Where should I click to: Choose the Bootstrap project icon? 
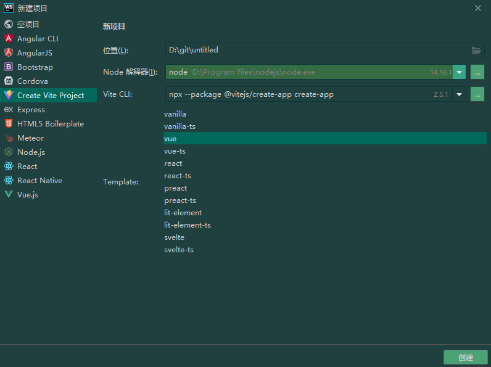click(9, 67)
